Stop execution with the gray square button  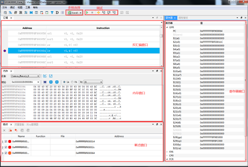coord(92,13)
